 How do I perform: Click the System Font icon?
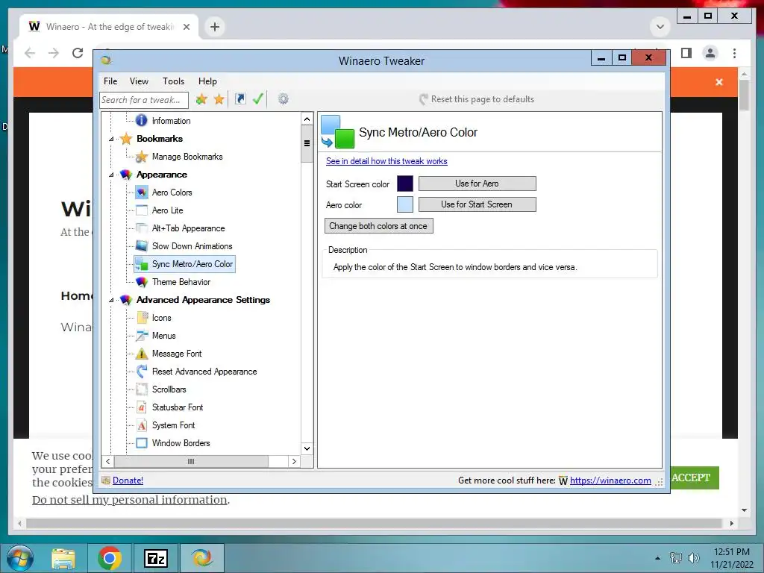tap(141, 425)
